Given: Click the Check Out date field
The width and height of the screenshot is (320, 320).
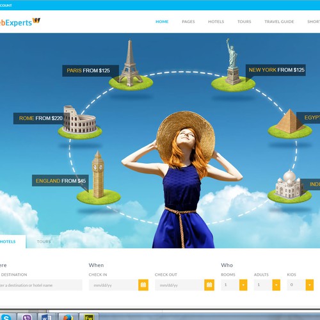Looking at the screenshot, I should coord(180,285).
